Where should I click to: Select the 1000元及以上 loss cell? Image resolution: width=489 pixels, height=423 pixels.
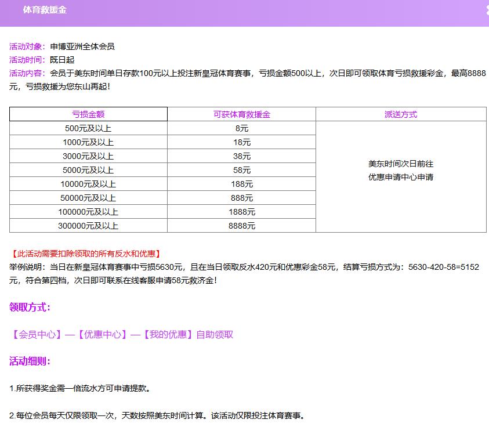(x=88, y=142)
